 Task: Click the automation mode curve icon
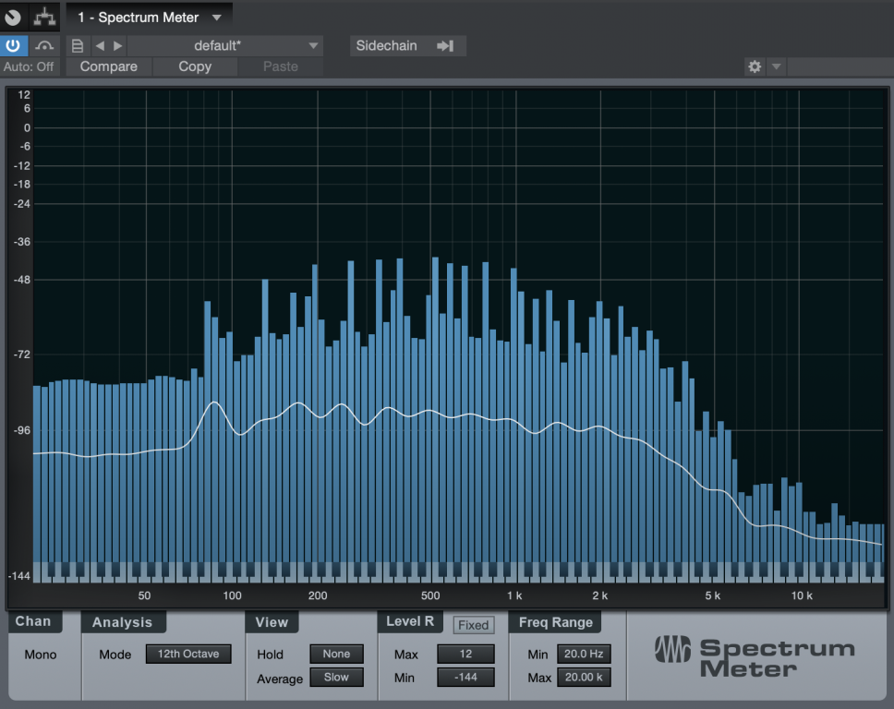[x=44, y=46]
